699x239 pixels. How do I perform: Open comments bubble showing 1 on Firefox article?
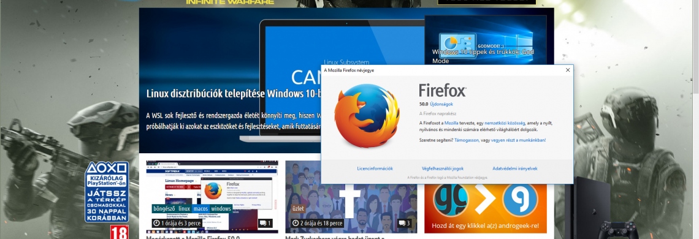(x=265, y=223)
